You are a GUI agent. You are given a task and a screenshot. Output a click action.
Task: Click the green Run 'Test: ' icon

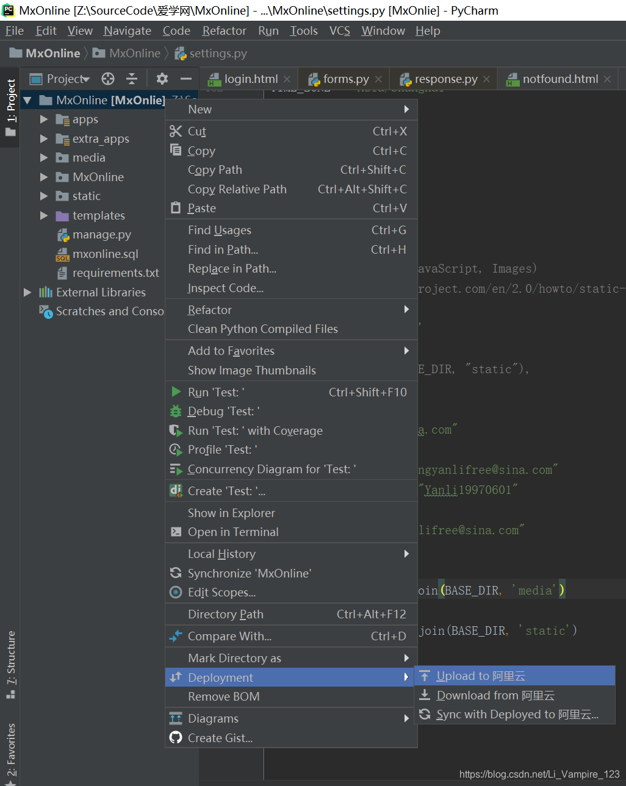click(x=176, y=392)
